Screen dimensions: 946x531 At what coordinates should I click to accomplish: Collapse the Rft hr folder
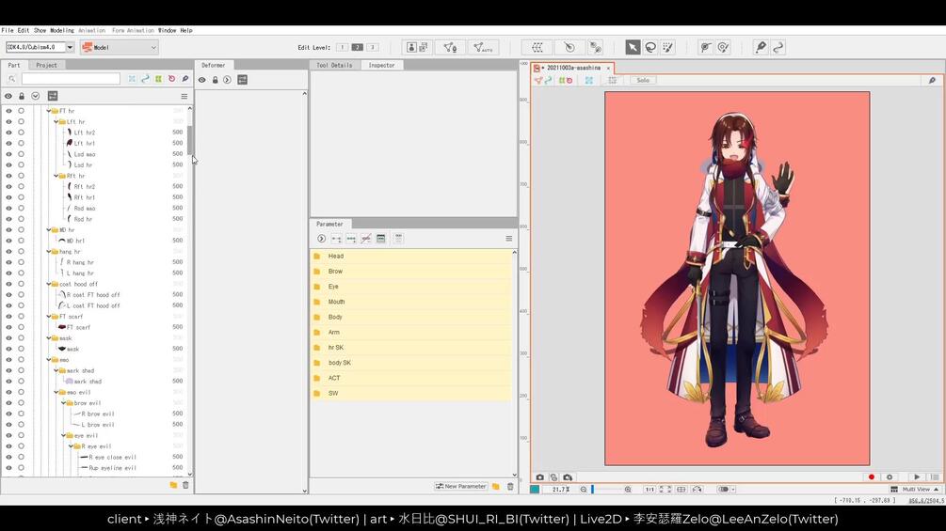[56, 176]
